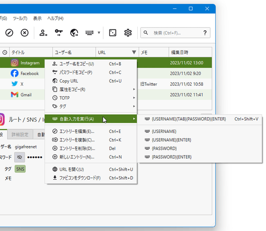
Task: Click the copy URL globe toolbar icon
Action: tap(74, 32)
